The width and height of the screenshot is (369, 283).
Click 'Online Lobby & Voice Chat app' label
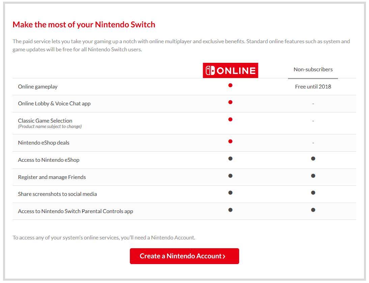(x=54, y=104)
